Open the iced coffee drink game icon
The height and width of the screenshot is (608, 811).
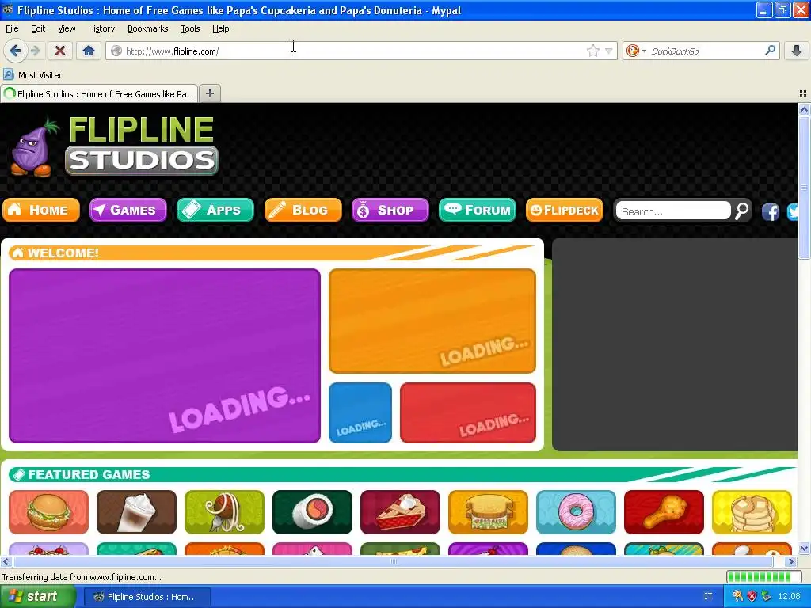click(x=136, y=512)
